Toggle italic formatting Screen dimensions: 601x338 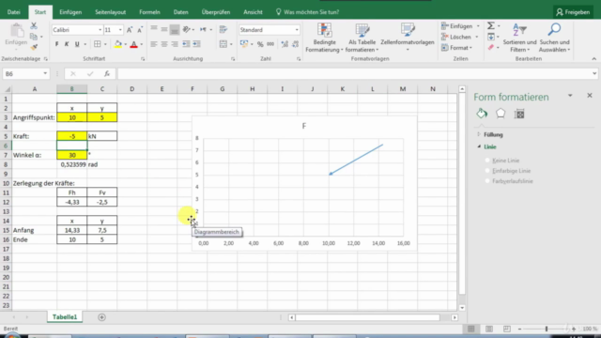67,44
